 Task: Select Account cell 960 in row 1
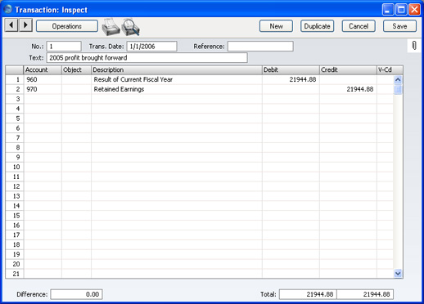point(43,79)
